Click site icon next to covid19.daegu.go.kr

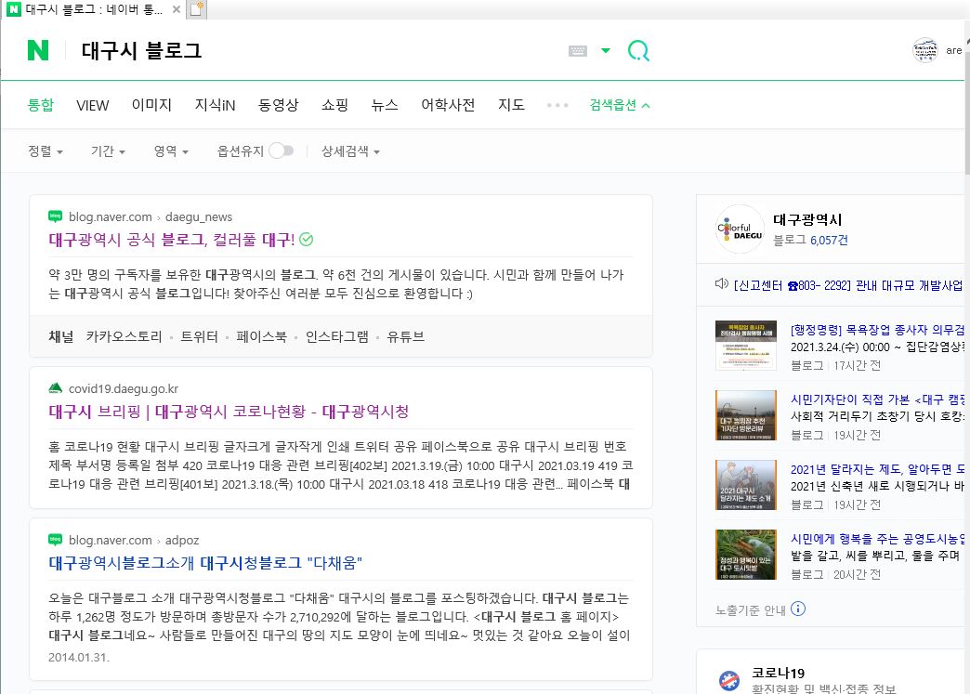[x=55, y=388]
